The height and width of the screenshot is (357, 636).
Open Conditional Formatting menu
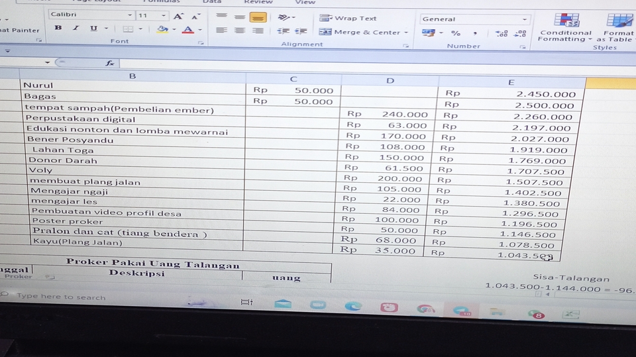[x=565, y=27]
